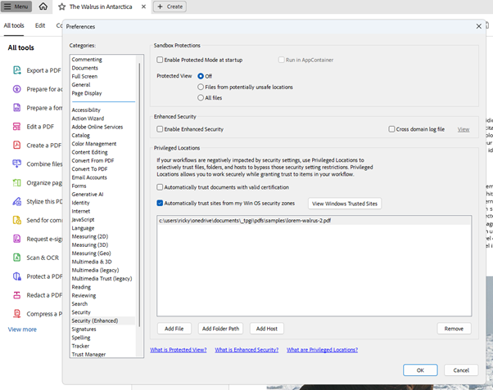Select Protected View All files option
The image size is (493, 390).
coord(201,97)
